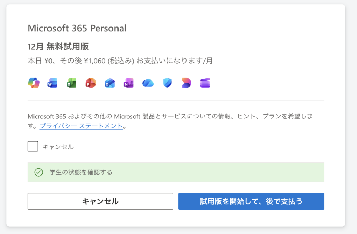Click the Designer app icon

click(x=186, y=83)
